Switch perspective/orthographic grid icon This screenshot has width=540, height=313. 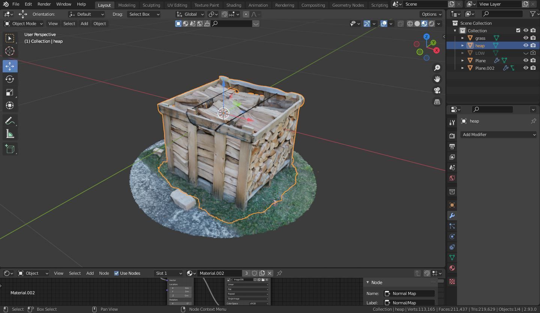click(437, 102)
